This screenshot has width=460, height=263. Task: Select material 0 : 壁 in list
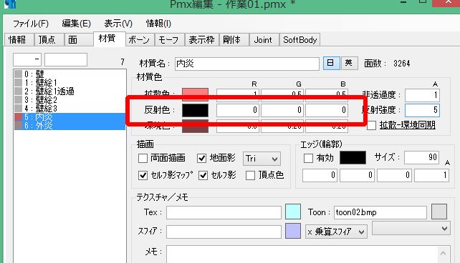click(70, 74)
